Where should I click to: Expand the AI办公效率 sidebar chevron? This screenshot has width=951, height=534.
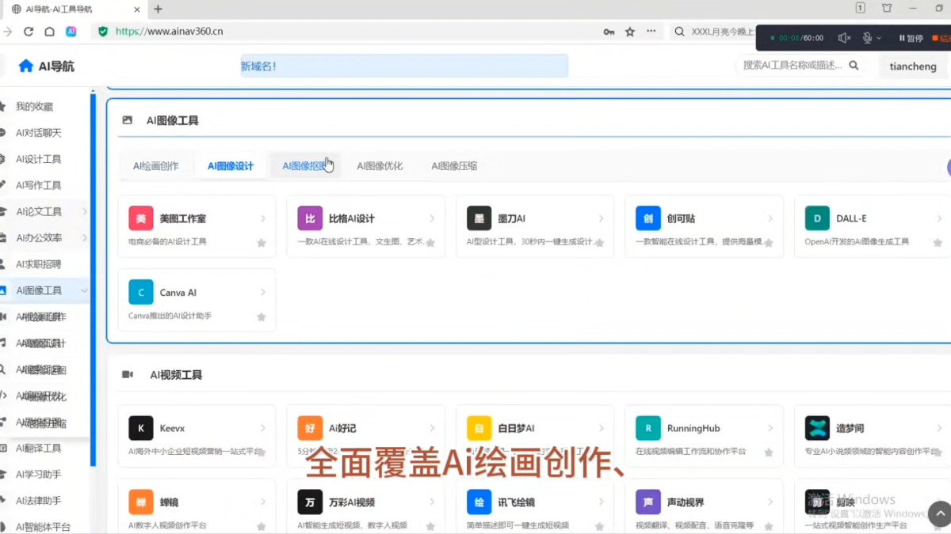pos(85,237)
